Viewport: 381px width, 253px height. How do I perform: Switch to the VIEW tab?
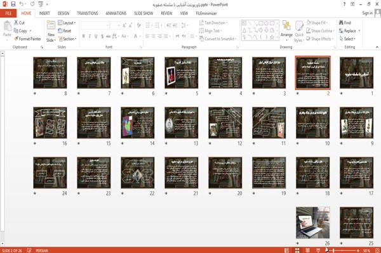[184, 13]
